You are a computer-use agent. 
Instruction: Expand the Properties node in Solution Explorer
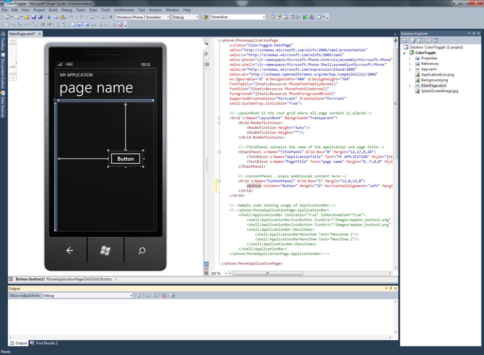tap(410, 58)
